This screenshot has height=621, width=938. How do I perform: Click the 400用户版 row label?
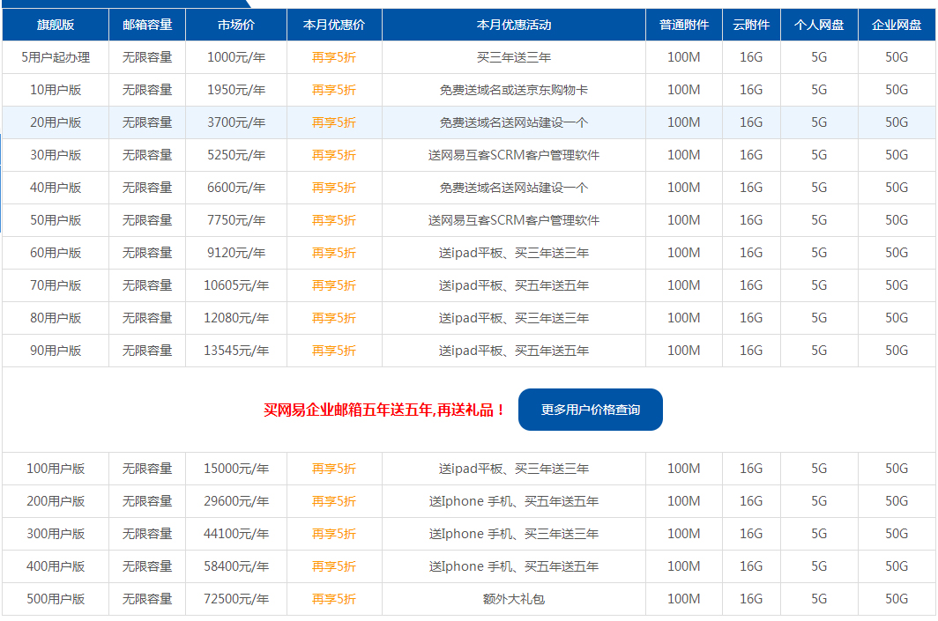pos(56,566)
